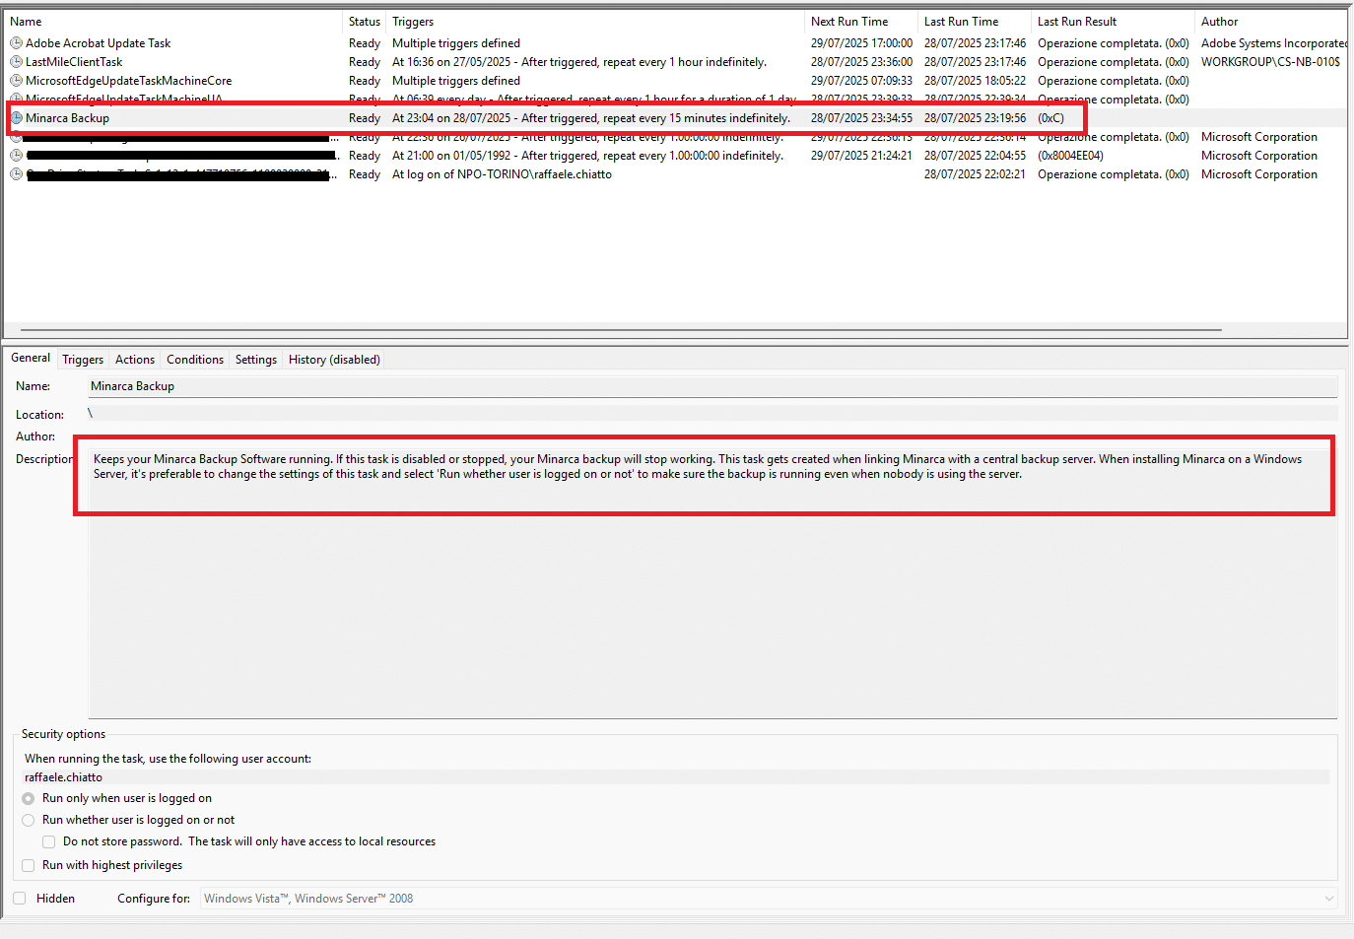The image size is (1354, 939).
Task: Click the user account field raffaele.chiatto
Action: pos(676,777)
